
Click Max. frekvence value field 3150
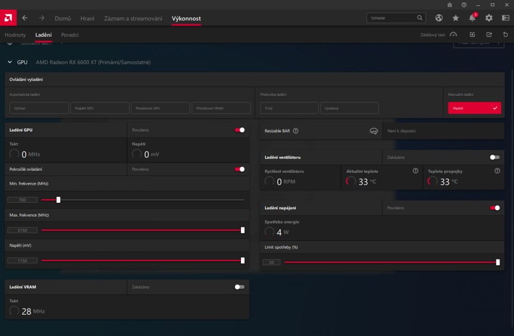click(x=22, y=230)
